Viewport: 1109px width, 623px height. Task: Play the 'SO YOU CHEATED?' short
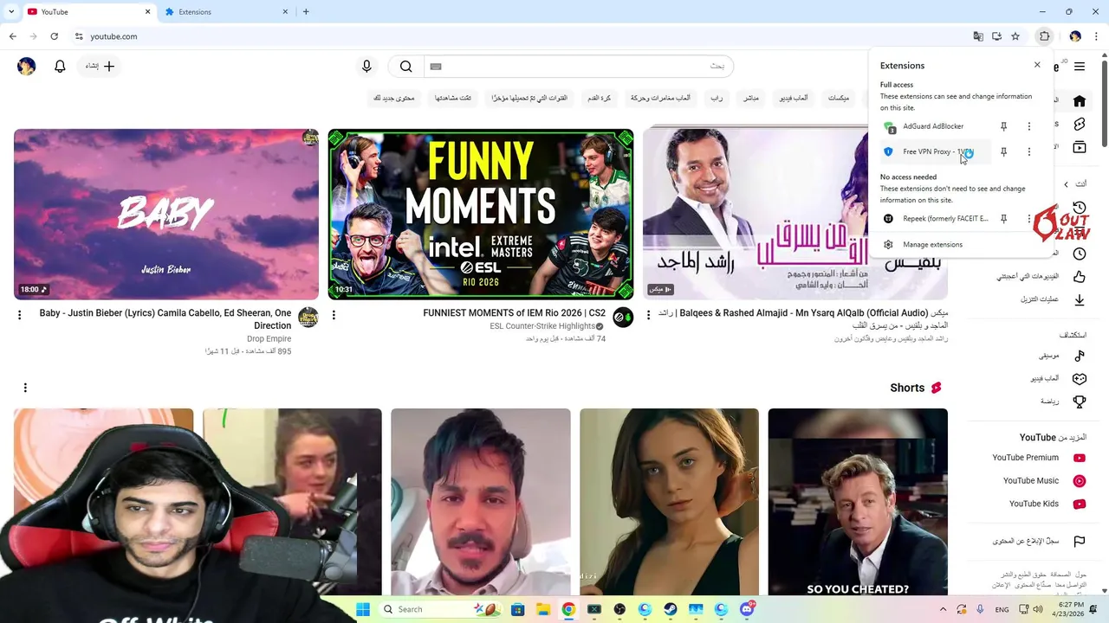point(858,502)
